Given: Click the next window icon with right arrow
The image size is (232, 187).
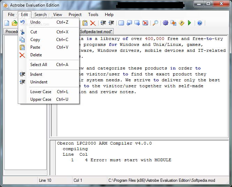Looking at the screenshot, I should point(137,23).
